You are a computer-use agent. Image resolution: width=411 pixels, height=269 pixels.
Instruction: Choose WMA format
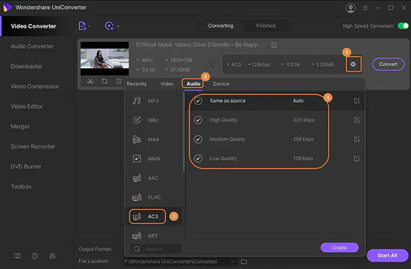(x=153, y=158)
